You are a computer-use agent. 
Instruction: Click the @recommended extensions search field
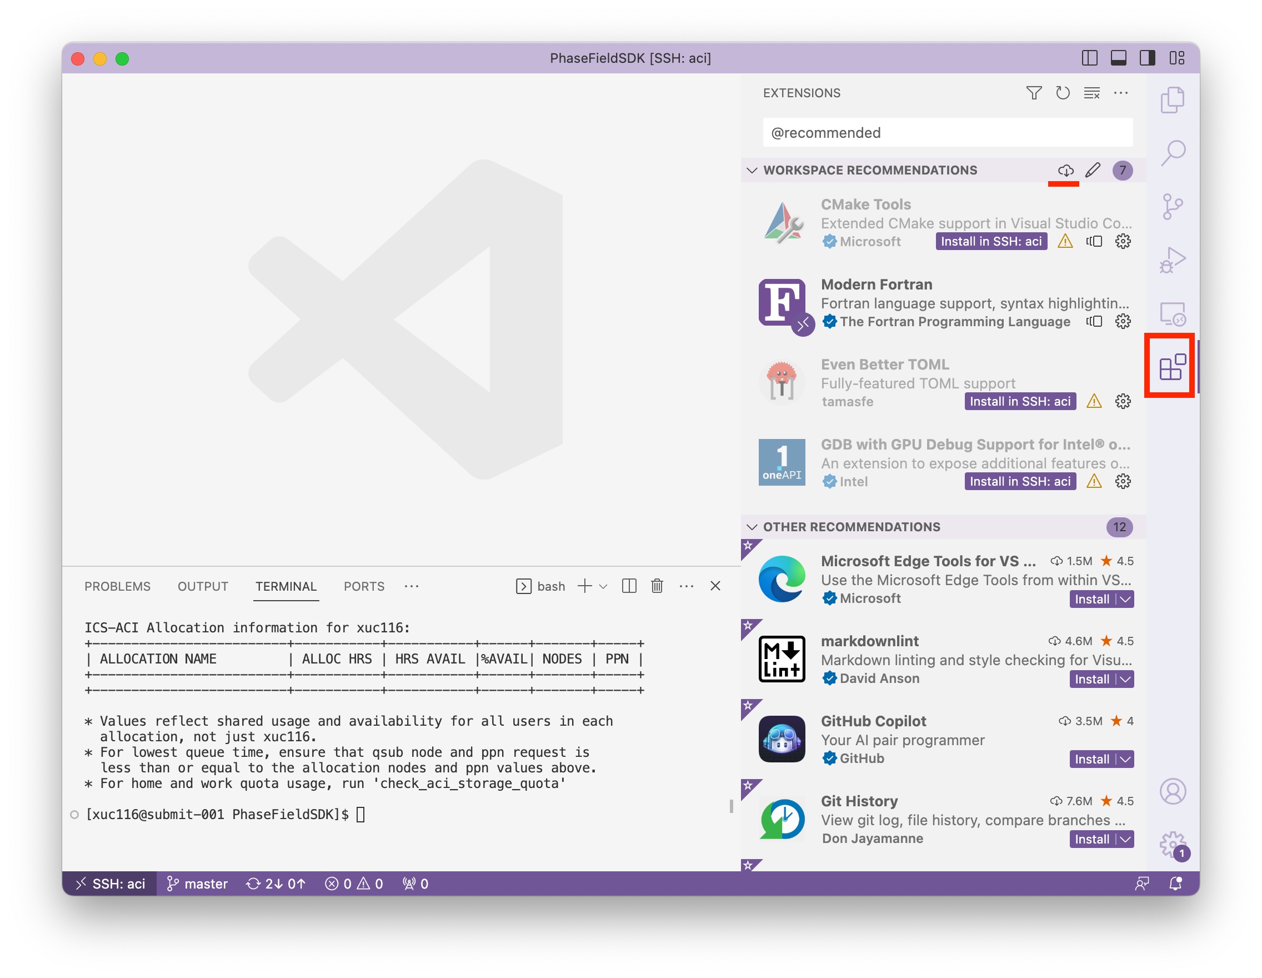point(947,133)
